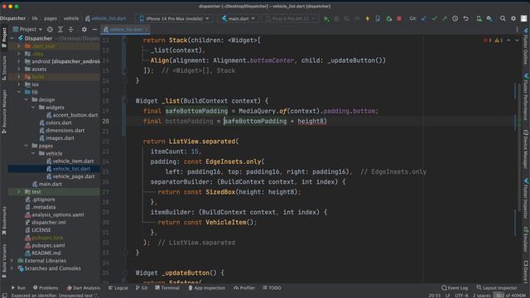Click the Git update project arrow icon
This screenshot has height=298, width=530.
pyautogui.click(x=424, y=18)
